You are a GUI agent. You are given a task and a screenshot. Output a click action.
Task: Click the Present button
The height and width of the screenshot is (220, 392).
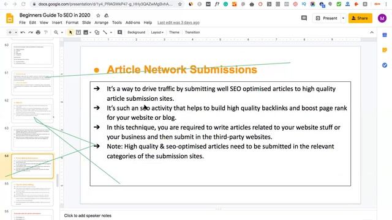[326, 18]
